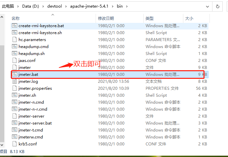Select the hc.parameters file name

[x=32, y=39]
